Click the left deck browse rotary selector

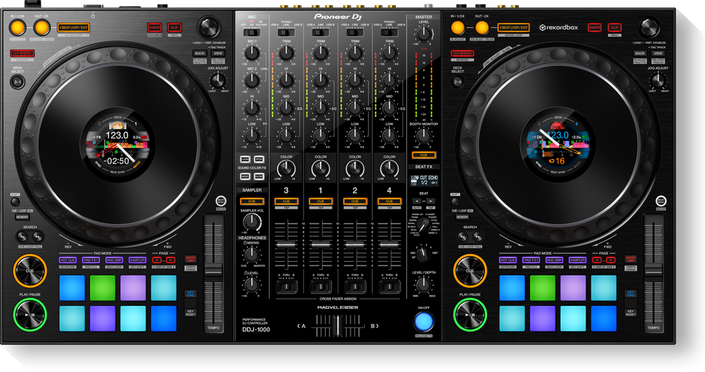pyautogui.click(x=208, y=28)
